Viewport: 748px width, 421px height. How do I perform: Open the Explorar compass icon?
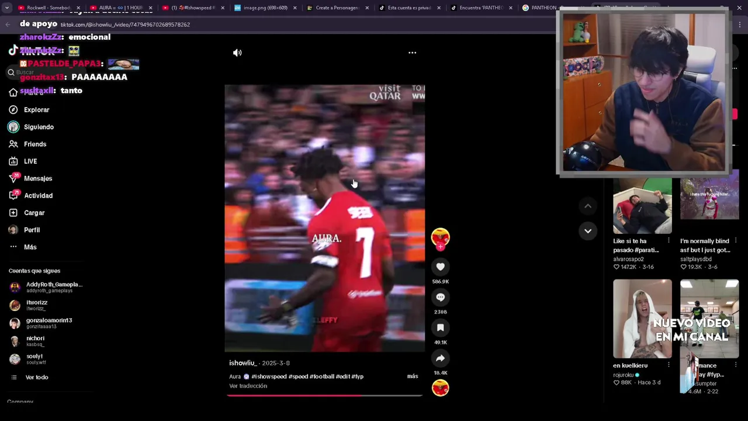coord(13,110)
